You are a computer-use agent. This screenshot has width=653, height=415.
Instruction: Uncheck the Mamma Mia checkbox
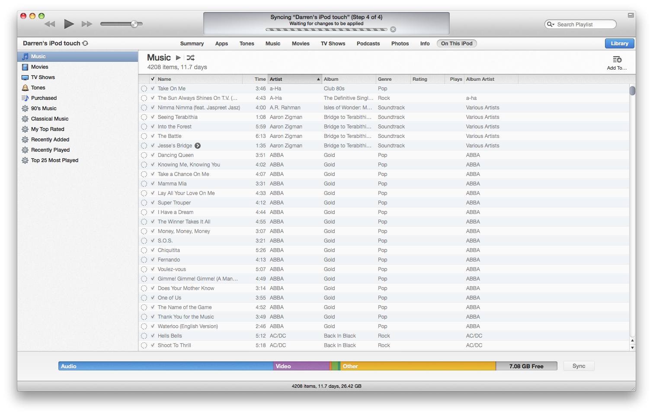(x=153, y=184)
